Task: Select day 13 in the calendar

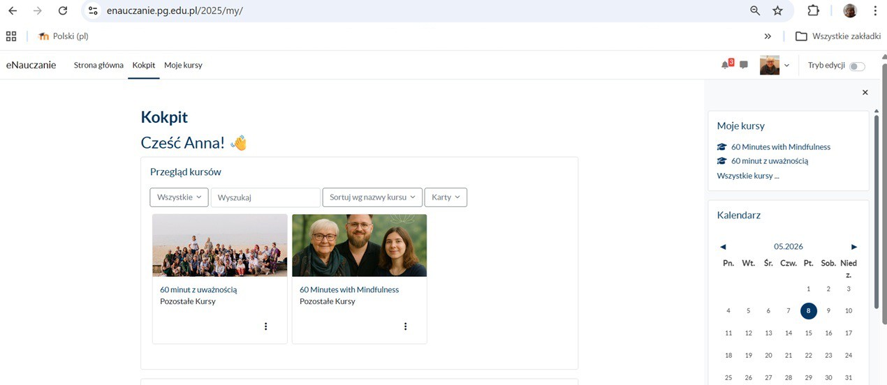Action: (768, 333)
